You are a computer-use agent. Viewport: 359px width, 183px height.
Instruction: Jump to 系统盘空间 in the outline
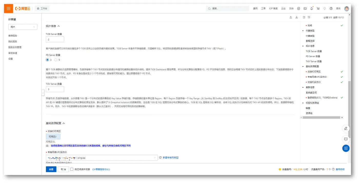pos(311,93)
